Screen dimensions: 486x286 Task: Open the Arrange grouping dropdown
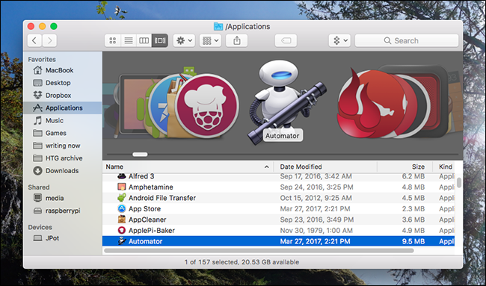(210, 40)
